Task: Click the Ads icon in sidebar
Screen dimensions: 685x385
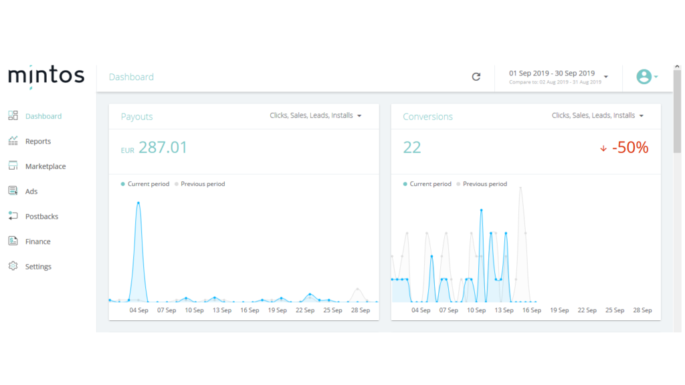Action: 13,190
